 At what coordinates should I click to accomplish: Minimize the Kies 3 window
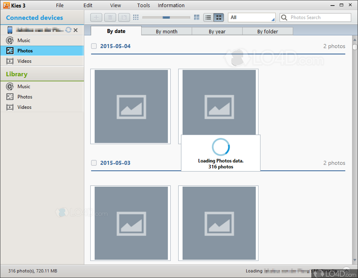click(333, 5)
